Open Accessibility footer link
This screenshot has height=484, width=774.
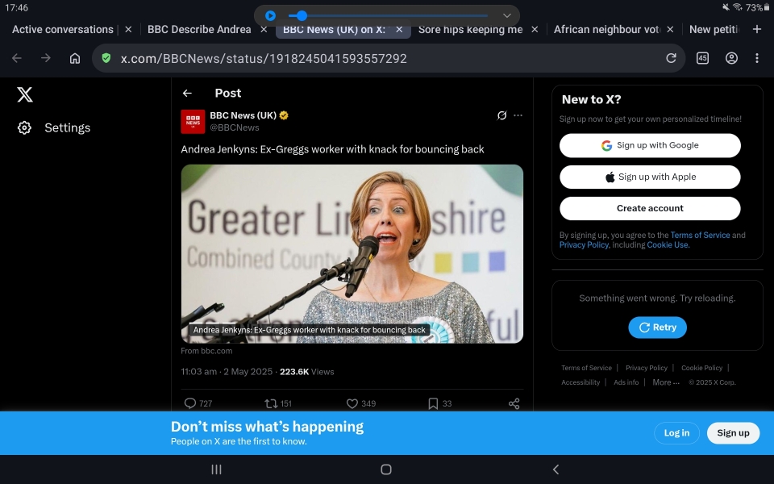tap(580, 382)
